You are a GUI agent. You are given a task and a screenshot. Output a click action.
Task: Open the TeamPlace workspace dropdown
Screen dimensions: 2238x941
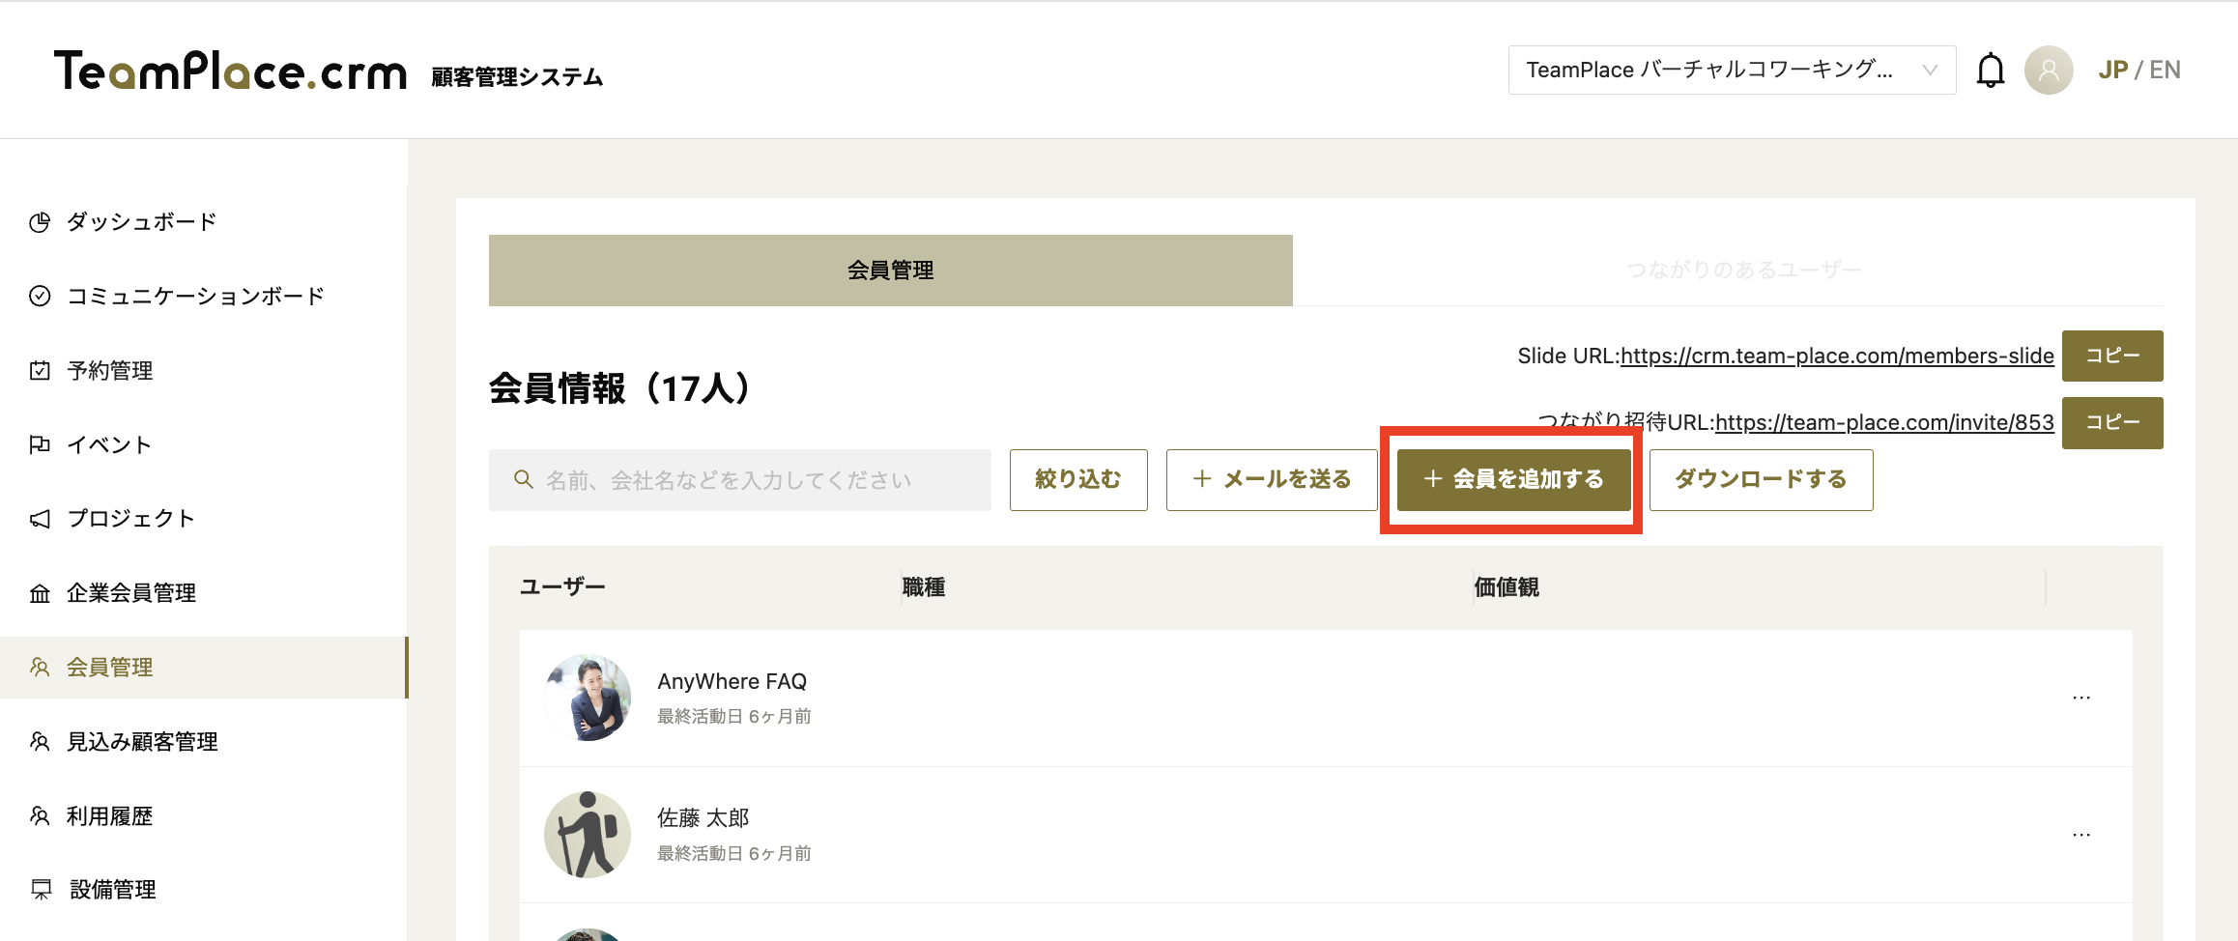pyautogui.click(x=1732, y=70)
